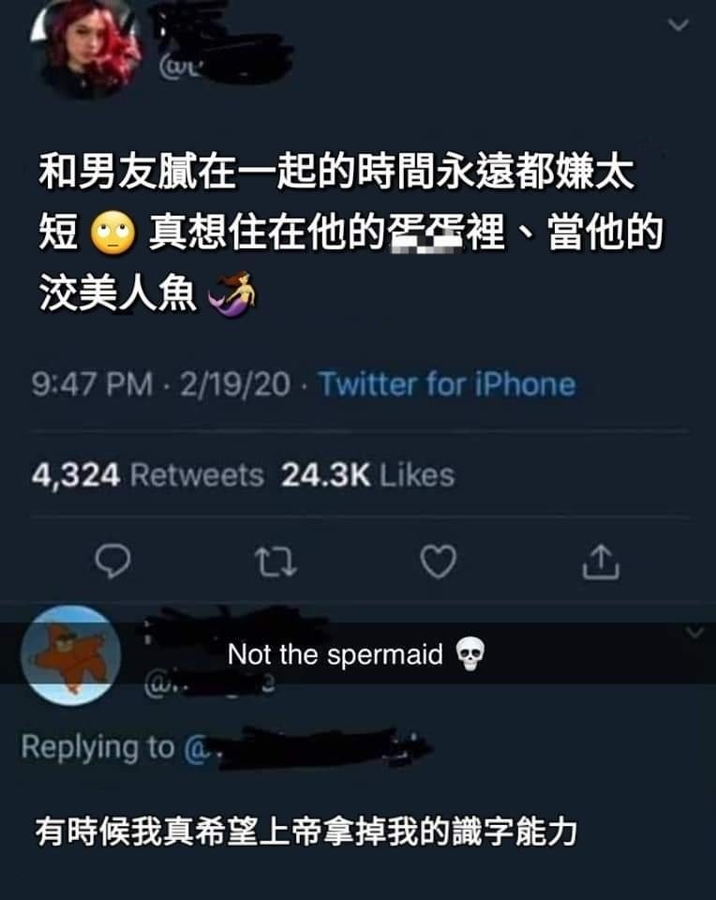Expand the reply tweet's chevron menu
The image size is (716, 900).
(x=694, y=632)
